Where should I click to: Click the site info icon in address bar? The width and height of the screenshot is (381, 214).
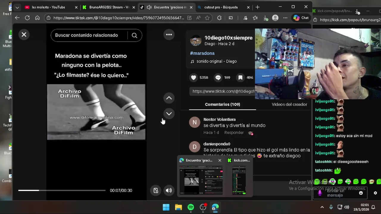tap(49, 18)
